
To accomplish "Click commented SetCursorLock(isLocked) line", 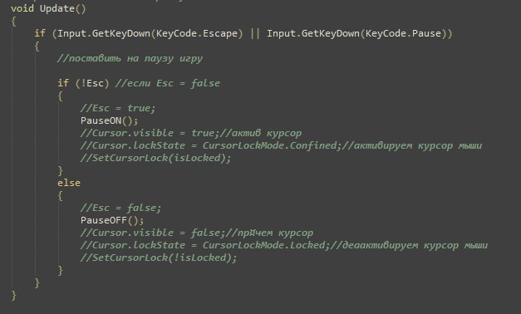I will click(x=155, y=158).
